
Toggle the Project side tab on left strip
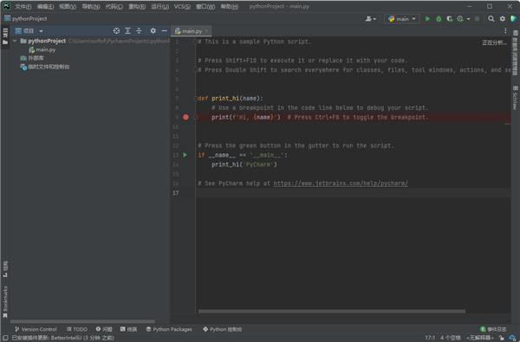tap(5, 36)
